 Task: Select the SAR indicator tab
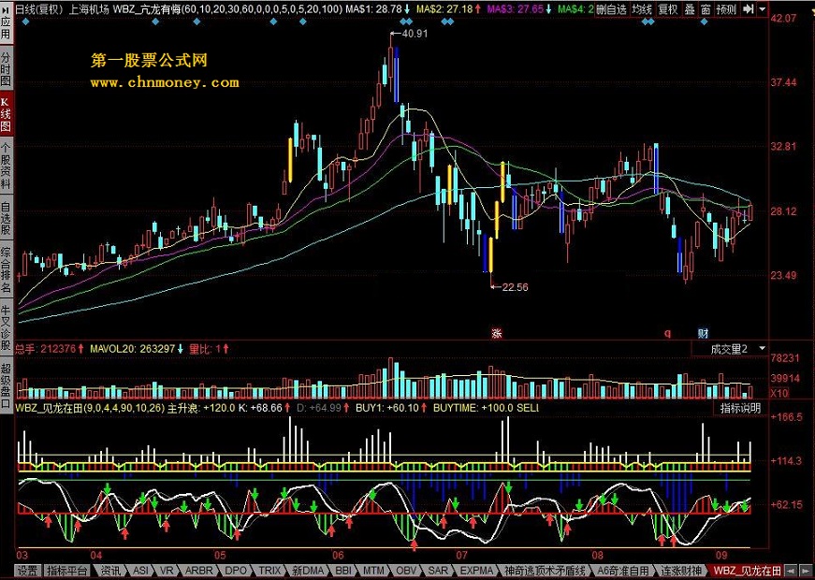(x=437, y=571)
